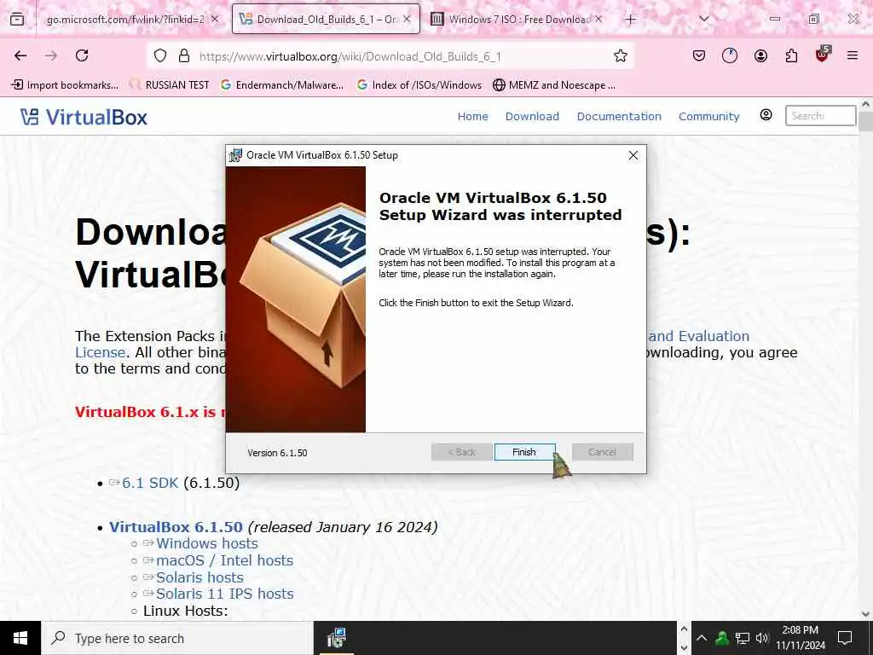The image size is (873, 655).
Task: Download the macOS / Intel hosts package
Action: click(x=224, y=560)
